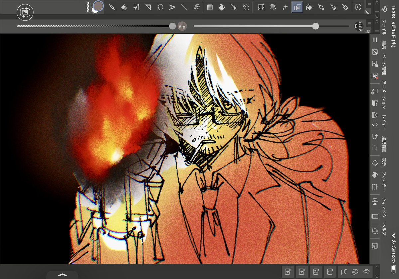Click the opacity slider handle
399x279 pixels.
click(x=172, y=26)
